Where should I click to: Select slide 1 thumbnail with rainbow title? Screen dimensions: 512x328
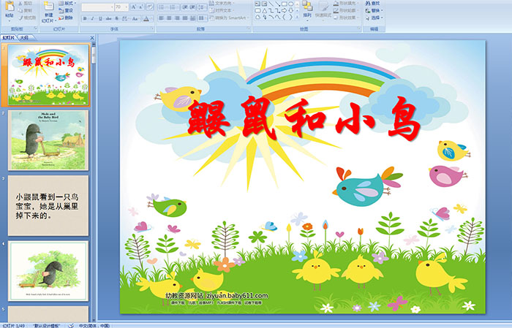pyautogui.click(x=48, y=75)
